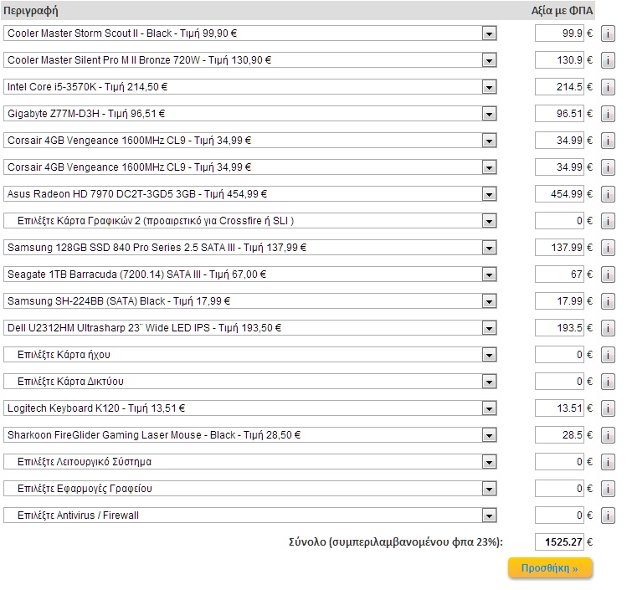Click the Σύνολο (συμπεριλαμβανομένου φπα 23%) label

coord(395,542)
